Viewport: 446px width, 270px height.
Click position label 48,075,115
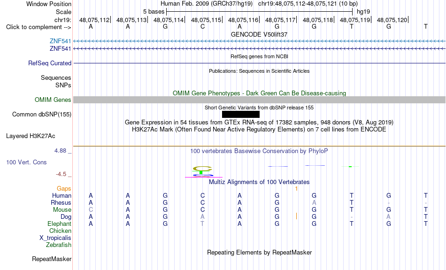tap(206, 20)
